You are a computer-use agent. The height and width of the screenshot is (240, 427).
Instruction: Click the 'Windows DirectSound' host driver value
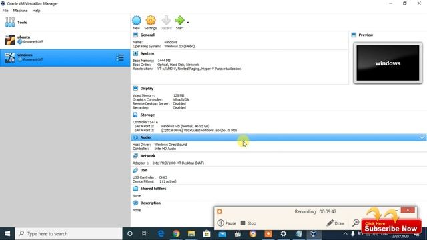coord(171,145)
